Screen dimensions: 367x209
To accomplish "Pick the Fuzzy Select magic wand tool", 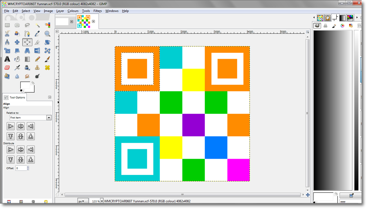I will (37, 25).
